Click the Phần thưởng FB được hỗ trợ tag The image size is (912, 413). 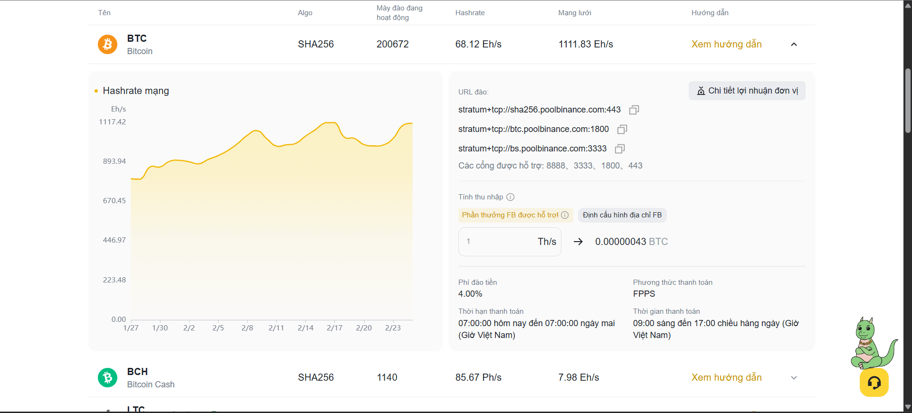tap(510, 215)
